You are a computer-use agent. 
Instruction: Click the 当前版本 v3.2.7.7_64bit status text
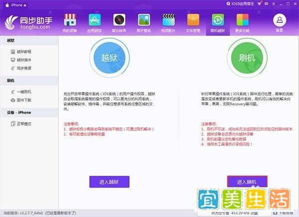coord(40,213)
